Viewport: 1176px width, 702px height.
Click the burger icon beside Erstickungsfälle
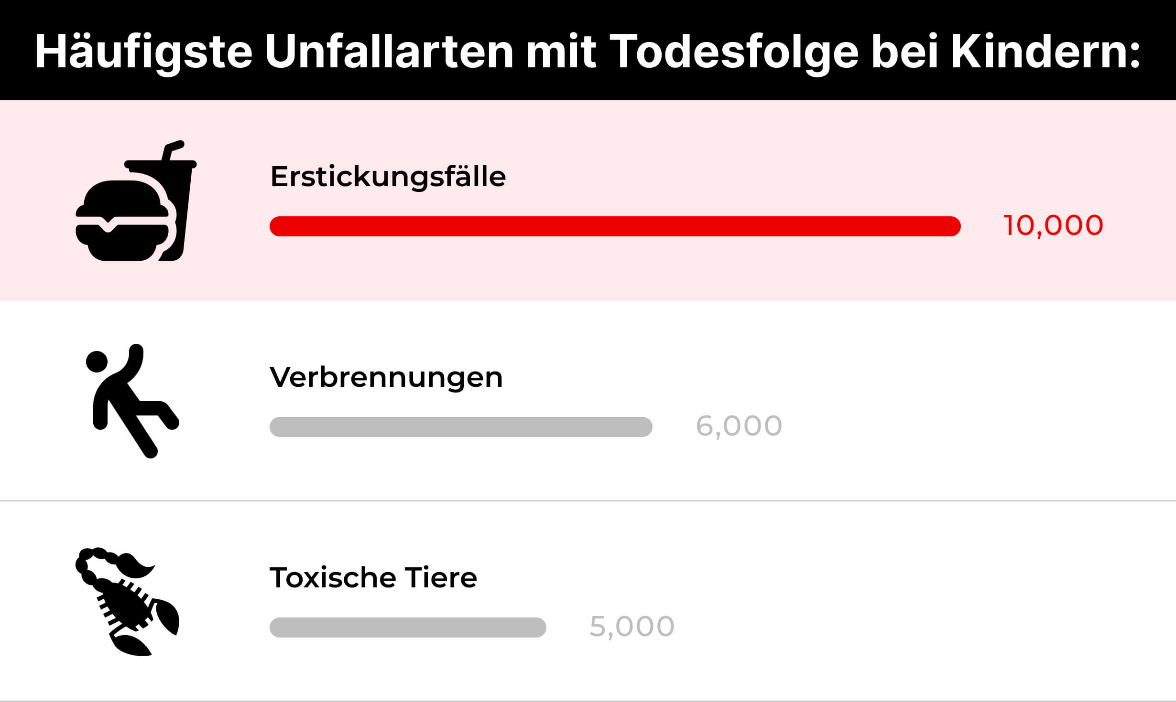coord(122,221)
